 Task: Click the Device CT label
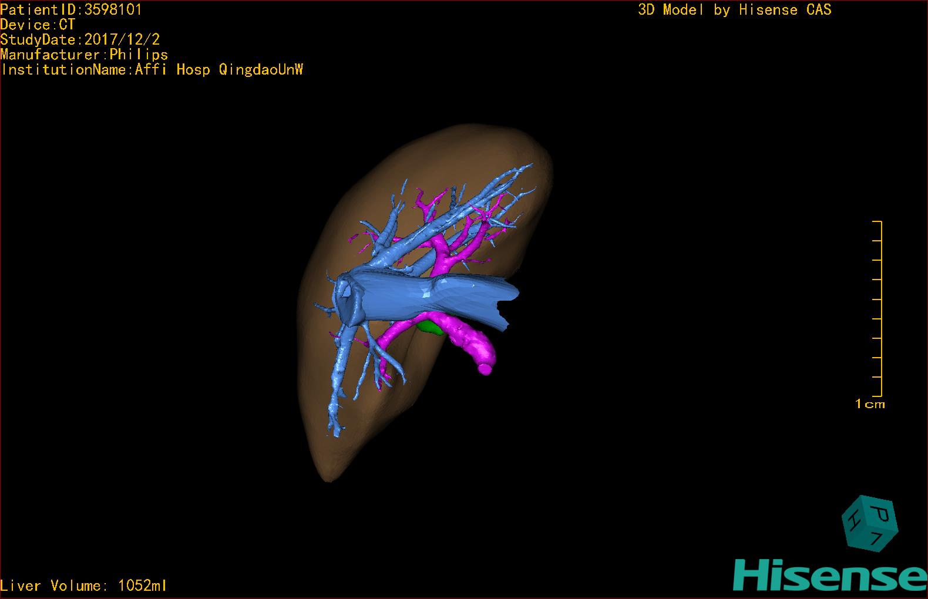(38, 25)
